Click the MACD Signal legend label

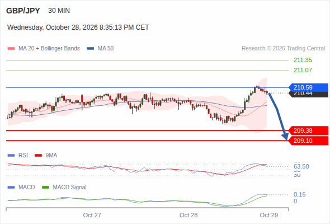pyautogui.click(x=70, y=187)
